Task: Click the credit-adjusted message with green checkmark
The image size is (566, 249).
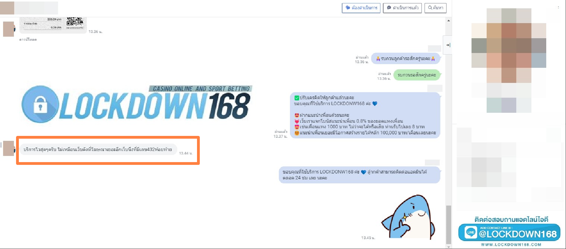Action: 365,115
